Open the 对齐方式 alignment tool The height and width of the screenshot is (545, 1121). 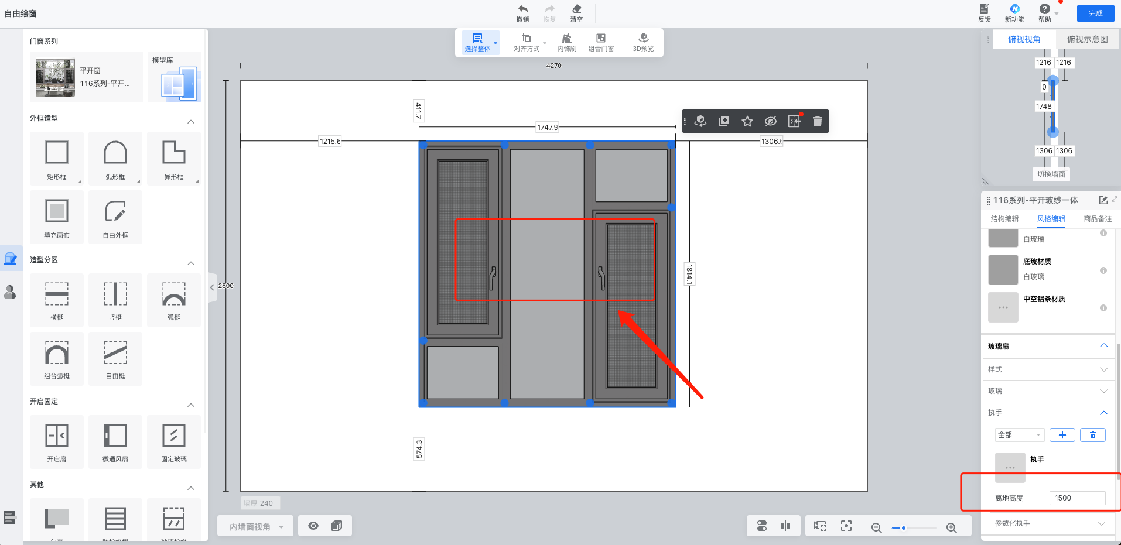[527, 43]
